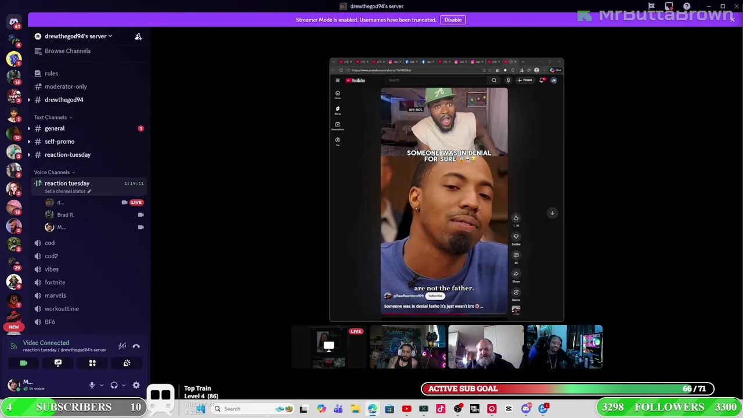Open the Shorts comments icon
743x418 pixels.
[x=516, y=255]
